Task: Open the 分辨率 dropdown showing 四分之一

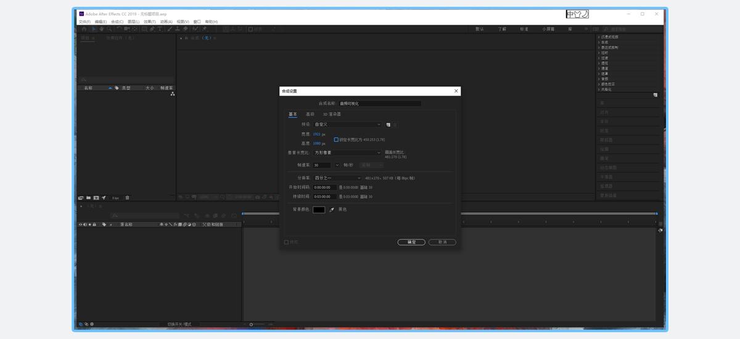Action: point(337,178)
